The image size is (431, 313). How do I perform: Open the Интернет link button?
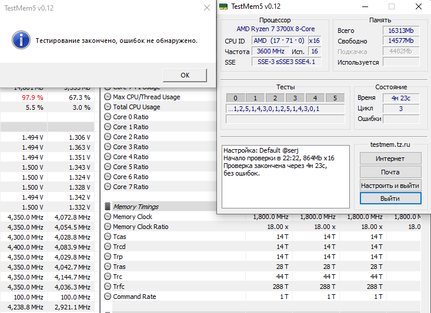390,159
